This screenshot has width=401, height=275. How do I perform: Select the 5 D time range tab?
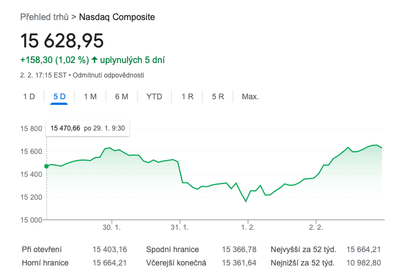click(x=59, y=97)
